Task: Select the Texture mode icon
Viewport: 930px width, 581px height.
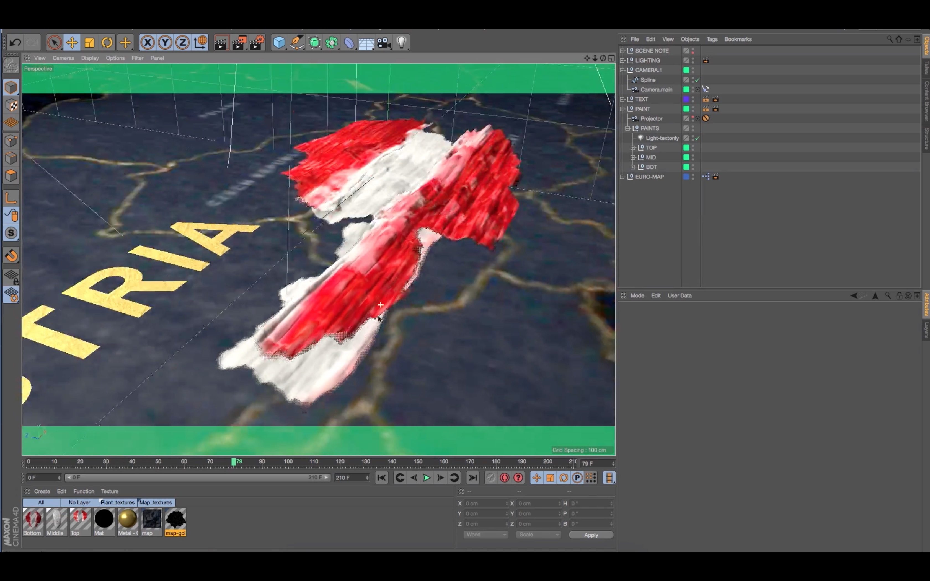Action: coord(11,105)
